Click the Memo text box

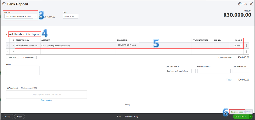(x=22, y=70)
